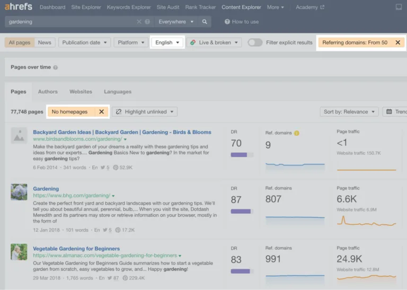Click the notifications icon at top right

399,7
